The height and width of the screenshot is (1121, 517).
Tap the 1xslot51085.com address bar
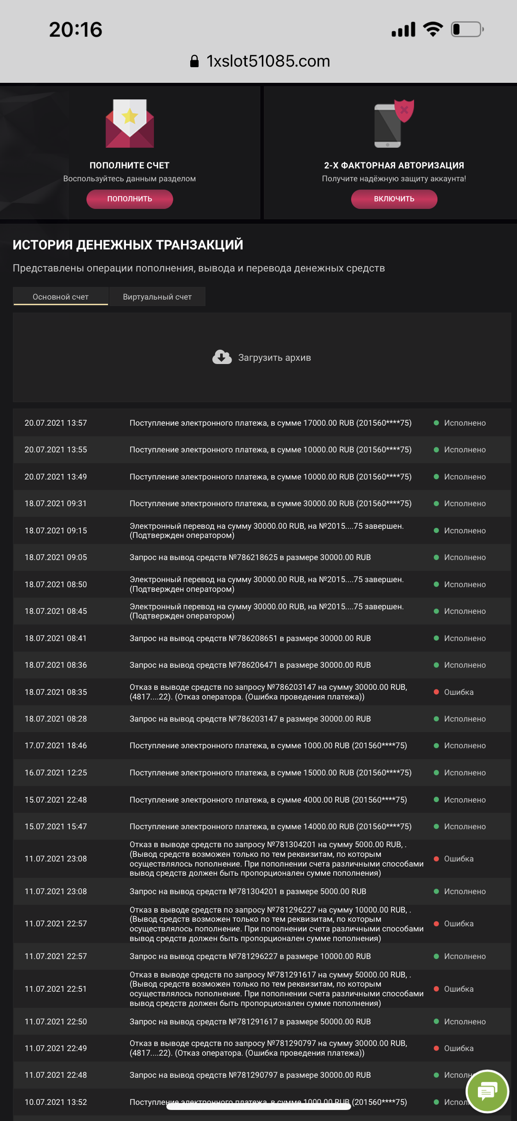(268, 61)
